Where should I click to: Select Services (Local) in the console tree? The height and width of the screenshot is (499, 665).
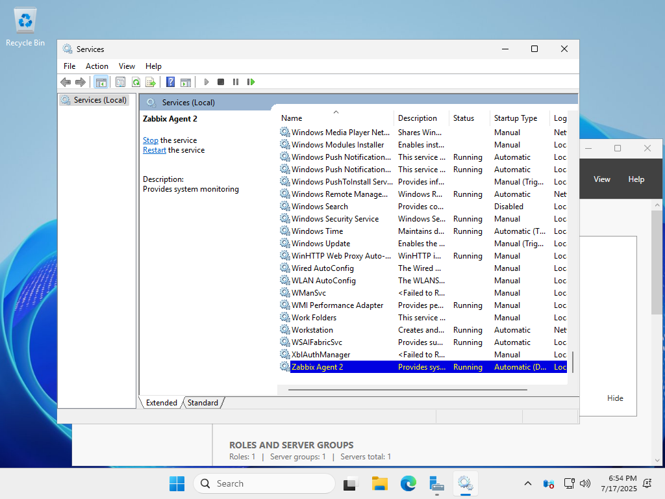point(100,100)
